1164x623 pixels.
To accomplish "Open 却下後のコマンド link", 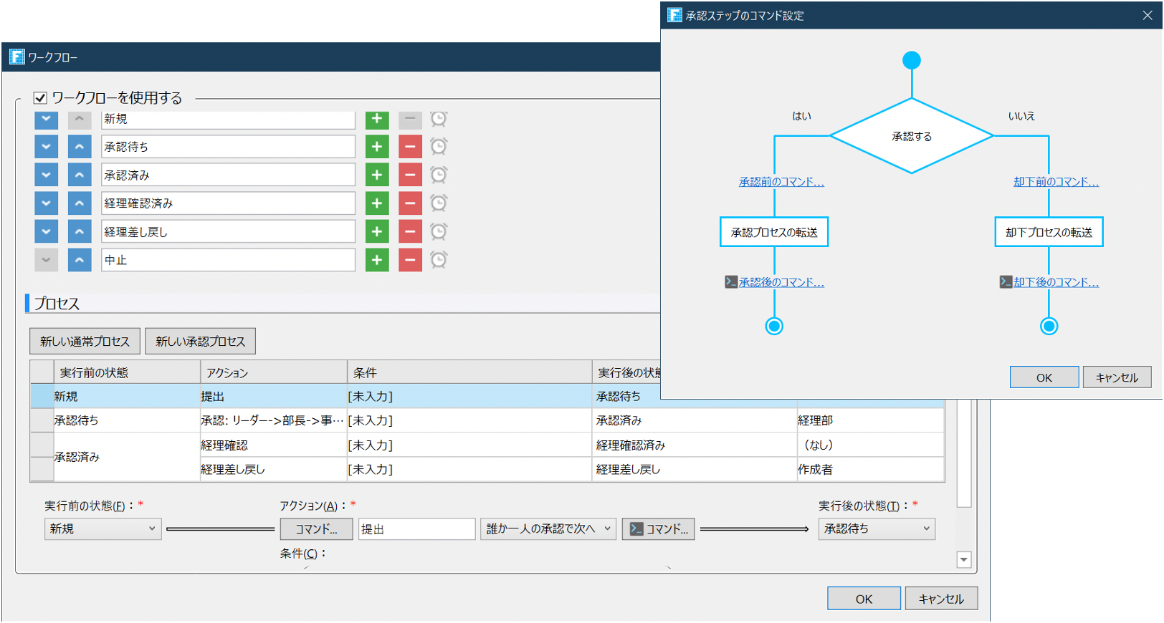I will (x=1056, y=282).
